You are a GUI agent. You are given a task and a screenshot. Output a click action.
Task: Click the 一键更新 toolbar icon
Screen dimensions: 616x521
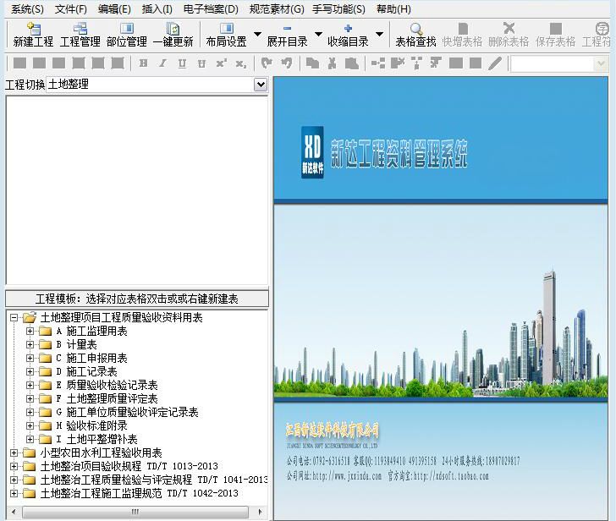(x=173, y=35)
